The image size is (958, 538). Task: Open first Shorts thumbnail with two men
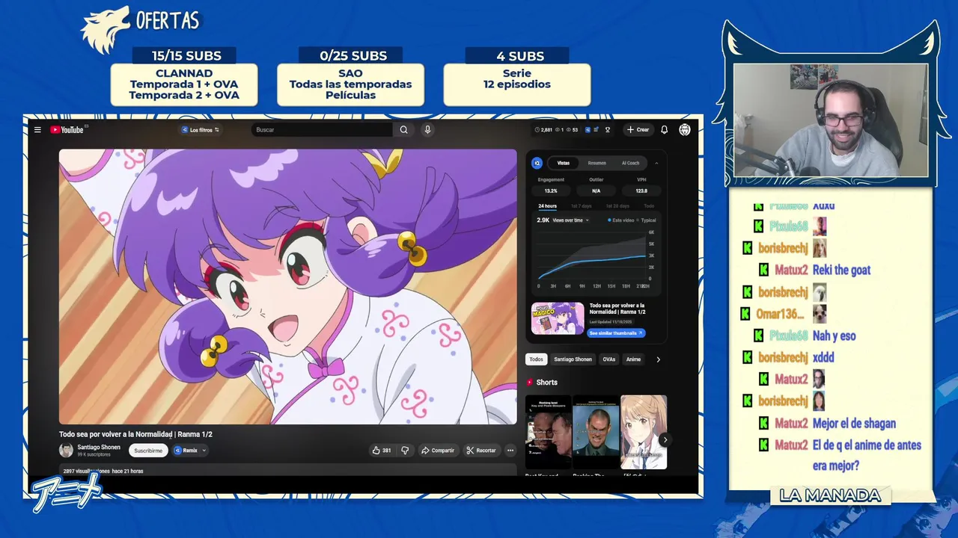[x=548, y=432]
